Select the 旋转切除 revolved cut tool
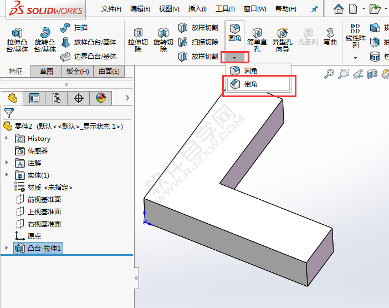Image resolution: width=389 pixels, height=308 pixels. [x=163, y=41]
